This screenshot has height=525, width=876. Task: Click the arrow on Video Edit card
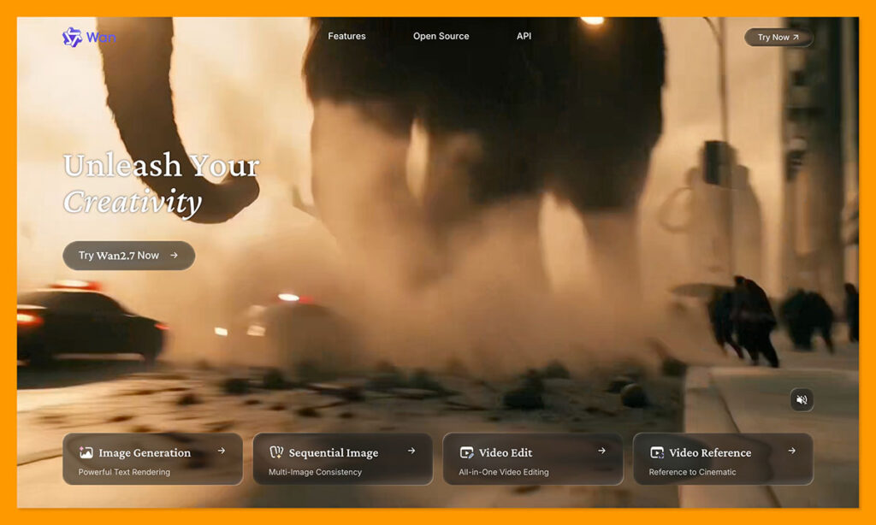click(x=601, y=451)
